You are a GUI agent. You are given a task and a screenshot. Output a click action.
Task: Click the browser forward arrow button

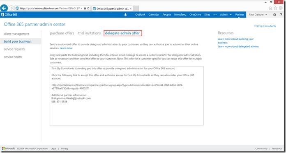[x=11, y=8]
